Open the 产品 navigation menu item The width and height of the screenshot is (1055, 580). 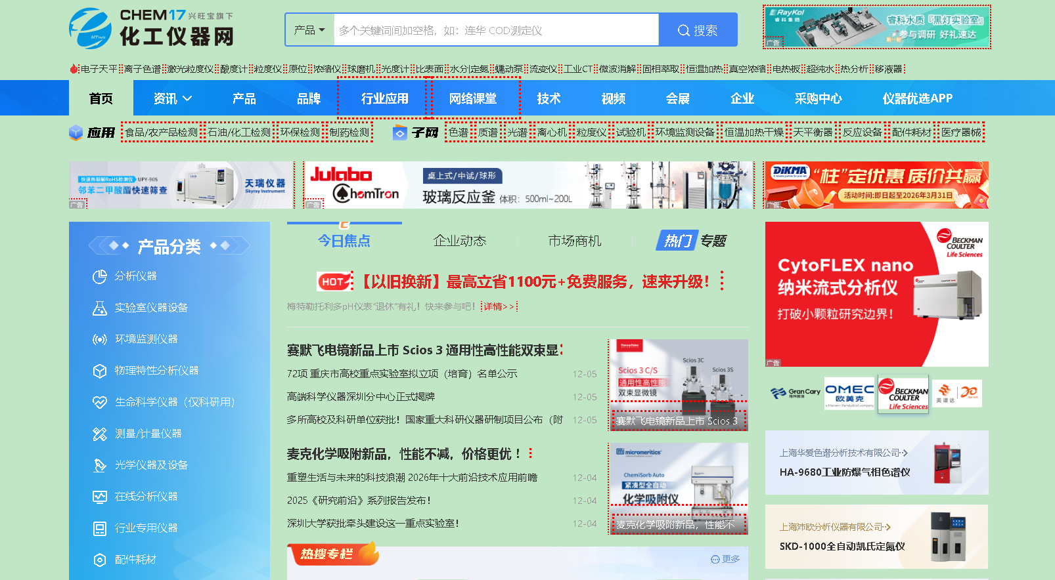[x=244, y=98]
